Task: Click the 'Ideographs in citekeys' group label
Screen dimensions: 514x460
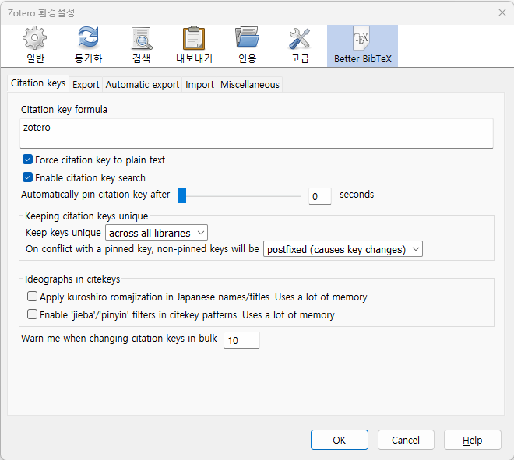Action: (72, 279)
